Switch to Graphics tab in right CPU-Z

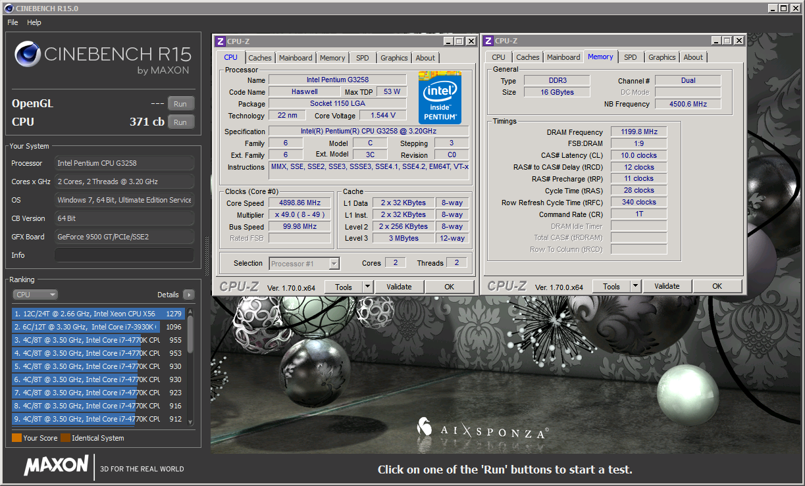click(662, 57)
